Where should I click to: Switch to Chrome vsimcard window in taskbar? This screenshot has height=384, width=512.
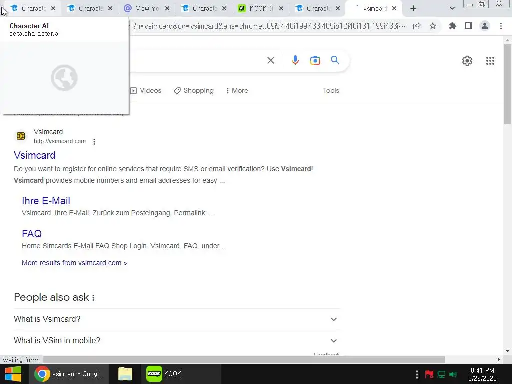tap(69, 374)
